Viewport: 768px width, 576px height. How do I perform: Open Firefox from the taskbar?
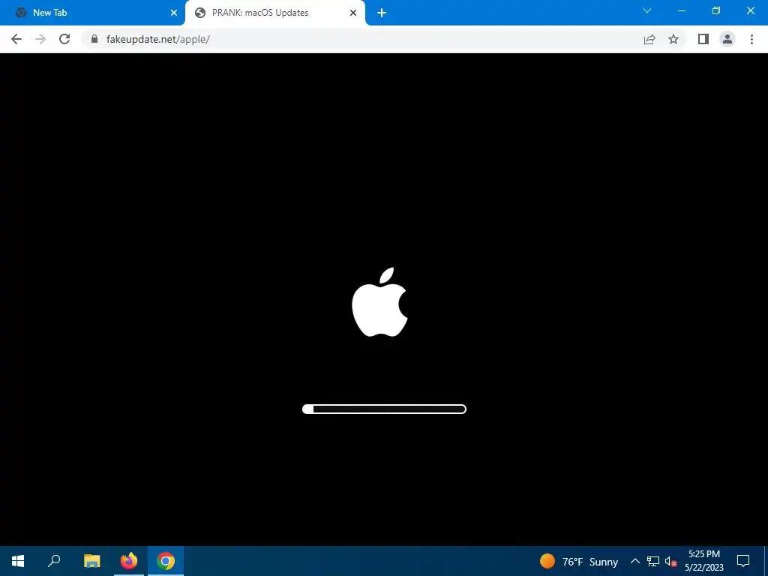(129, 561)
